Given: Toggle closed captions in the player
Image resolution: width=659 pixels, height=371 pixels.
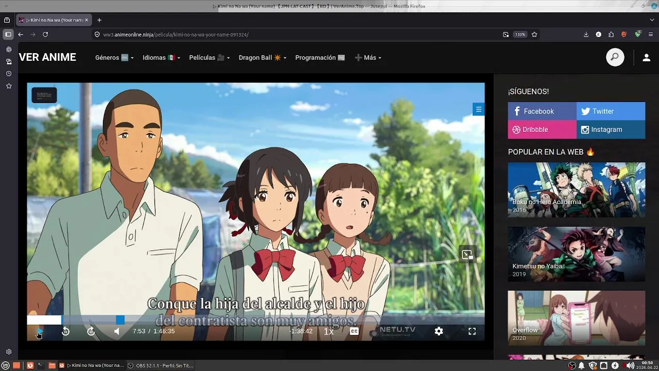Looking at the screenshot, I should click(x=354, y=331).
